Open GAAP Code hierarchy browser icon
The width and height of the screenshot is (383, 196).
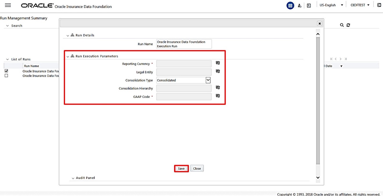pos(218,96)
